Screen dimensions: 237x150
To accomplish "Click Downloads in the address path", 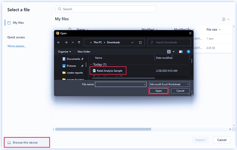I will point(113,42).
